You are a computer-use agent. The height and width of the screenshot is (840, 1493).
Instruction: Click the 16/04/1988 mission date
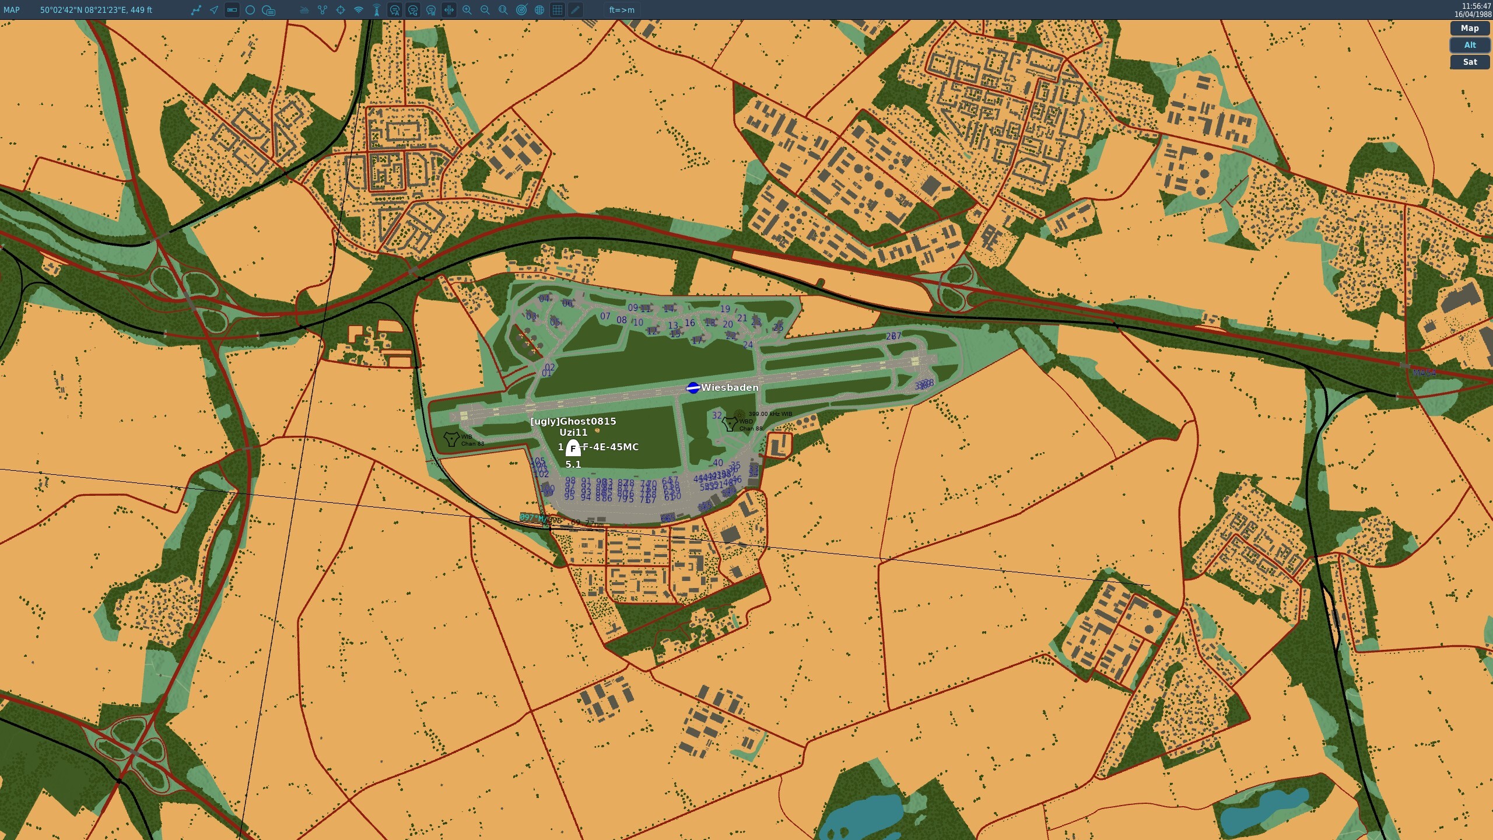(x=1472, y=14)
